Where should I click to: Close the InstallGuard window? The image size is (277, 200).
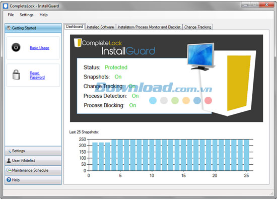coord(266,5)
